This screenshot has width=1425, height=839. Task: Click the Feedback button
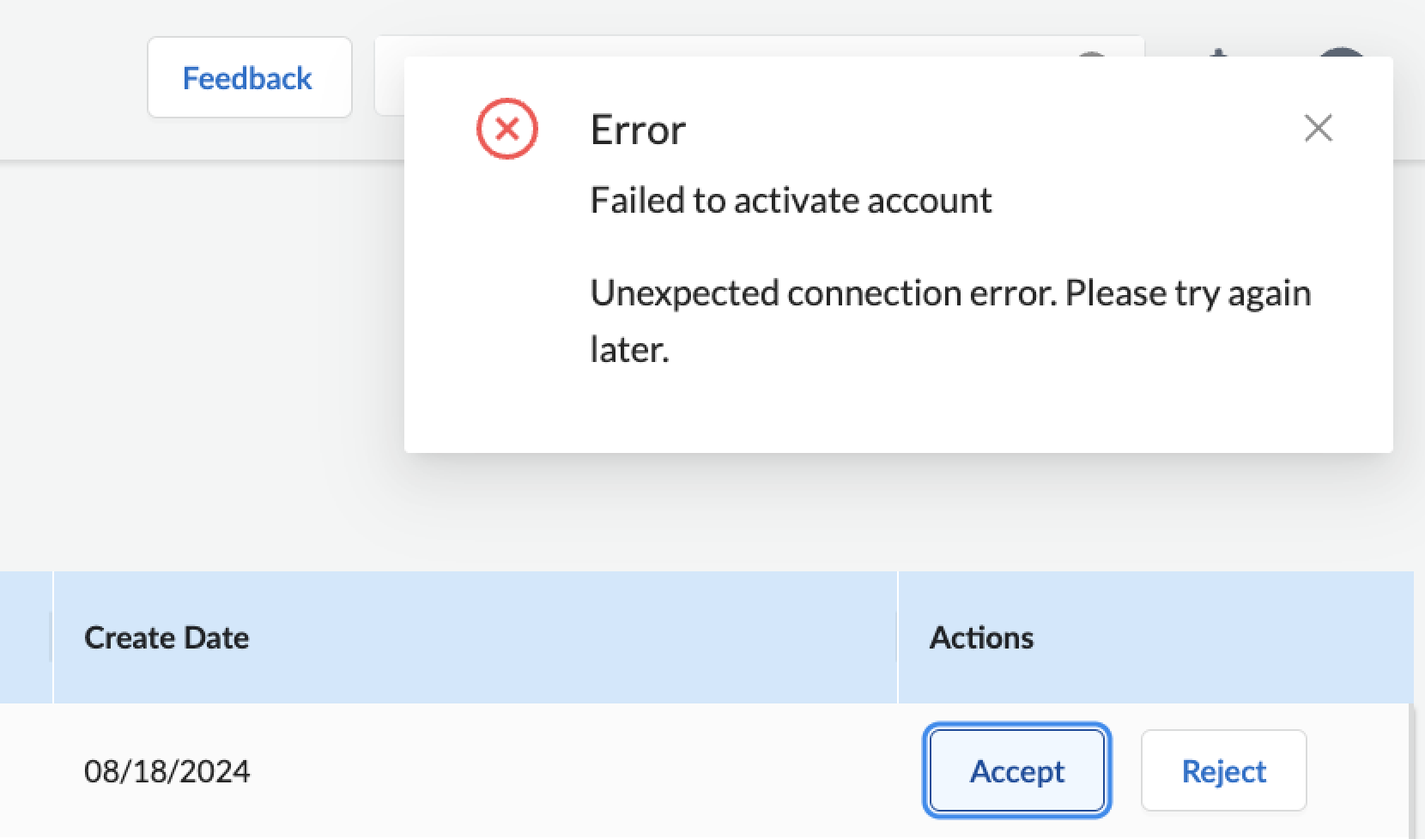click(x=249, y=78)
